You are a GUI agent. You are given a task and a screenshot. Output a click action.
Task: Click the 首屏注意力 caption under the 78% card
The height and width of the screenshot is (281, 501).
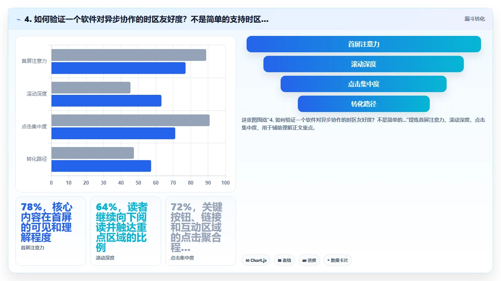32,248
